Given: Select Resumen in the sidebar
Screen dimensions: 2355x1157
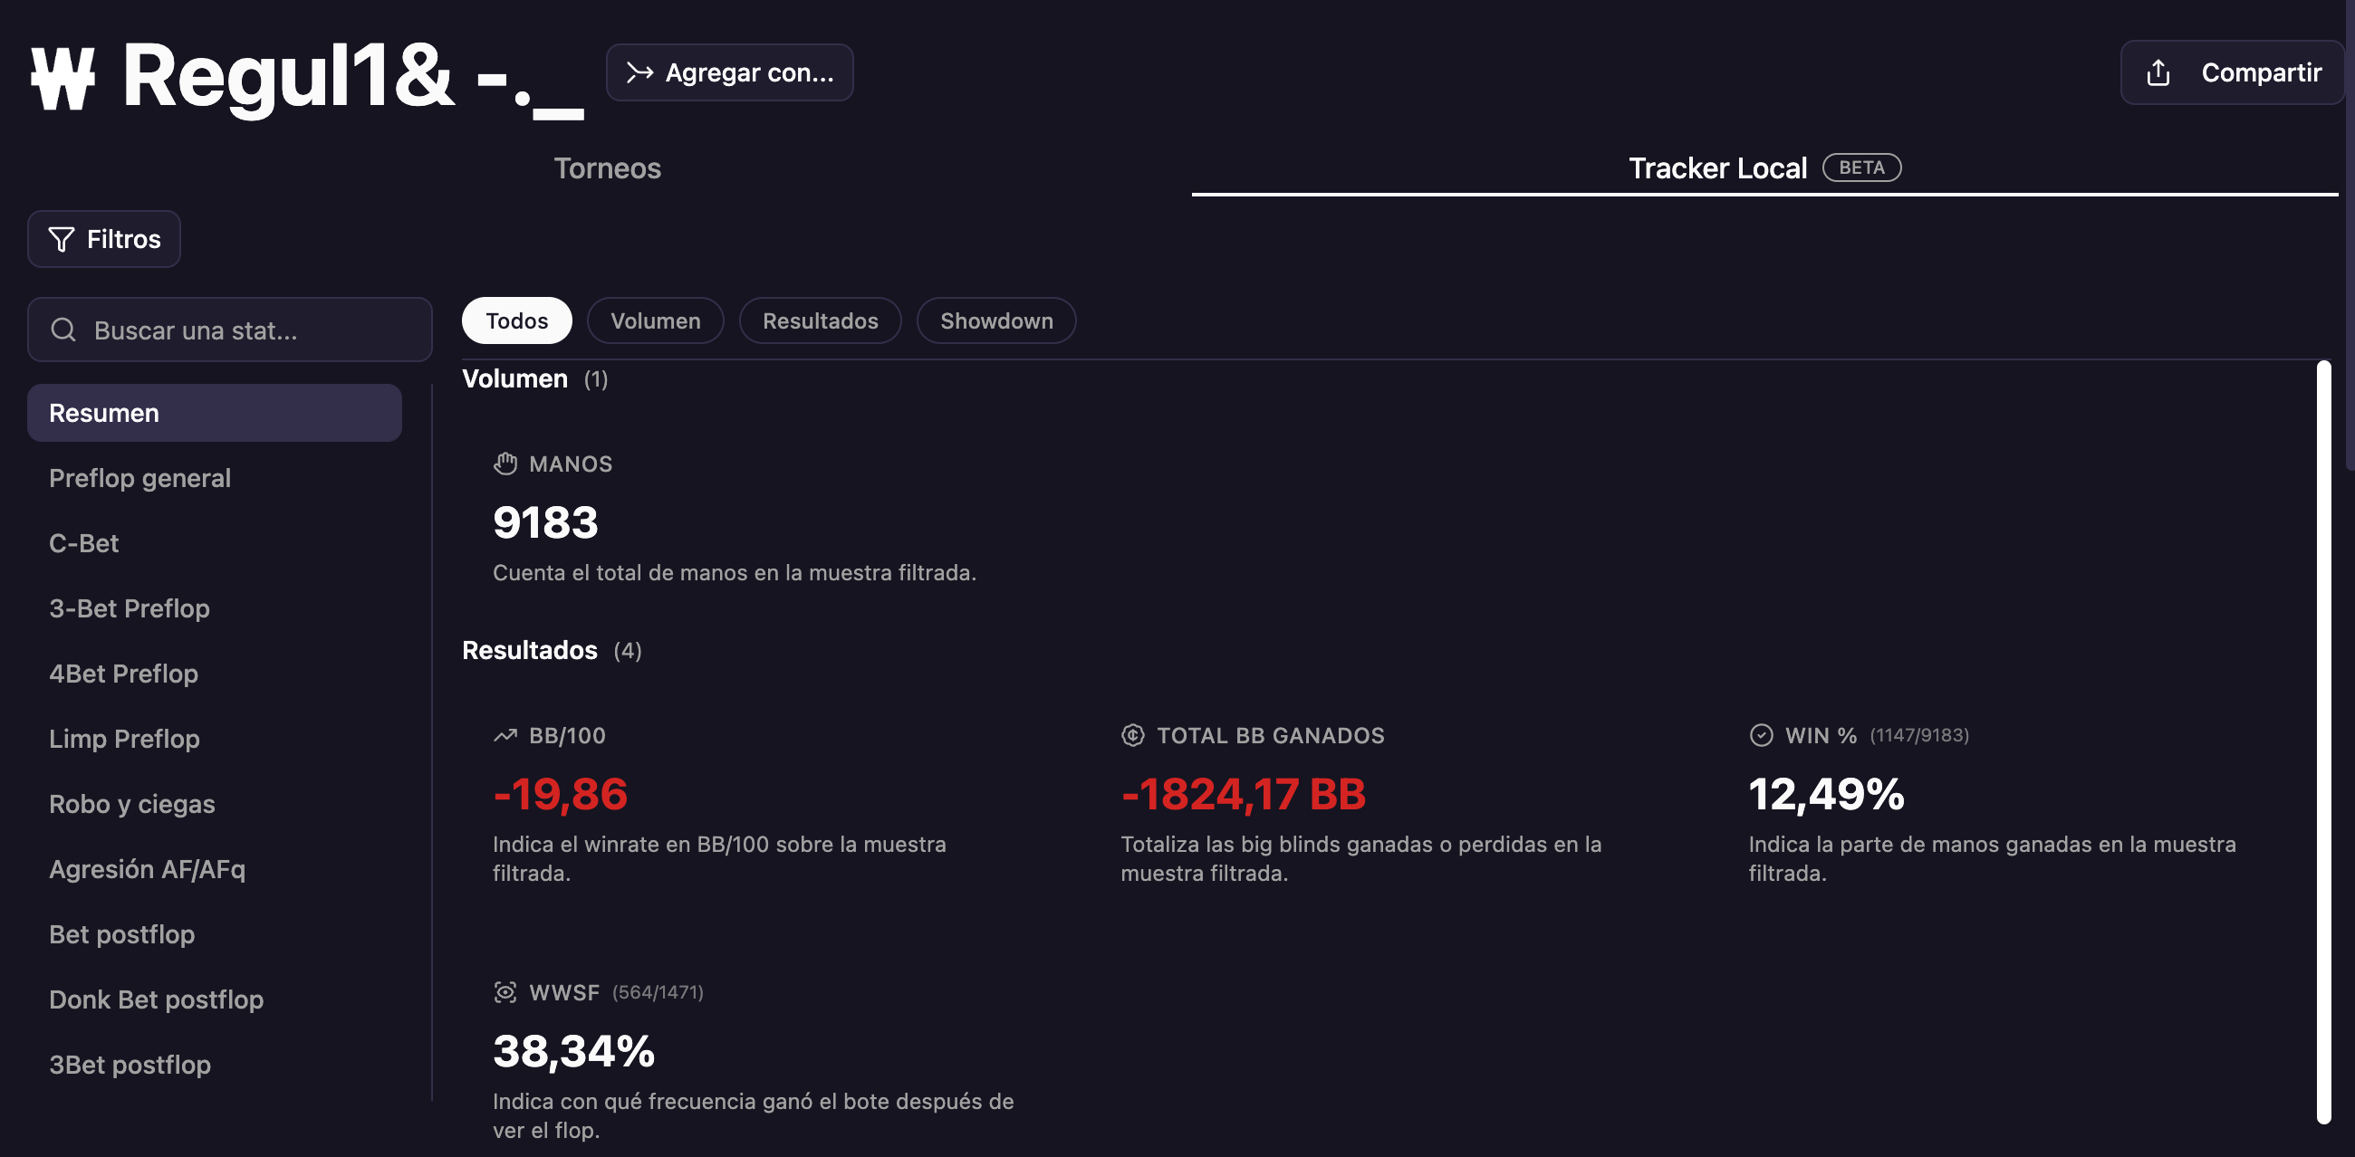Looking at the screenshot, I should click(x=215, y=413).
